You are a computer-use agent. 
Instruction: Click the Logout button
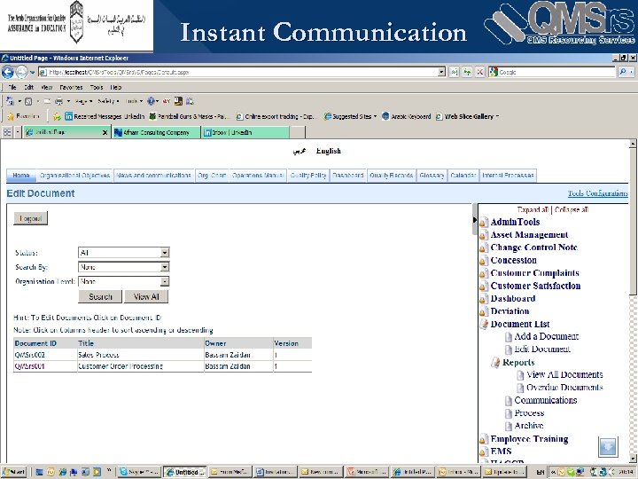[30, 218]
